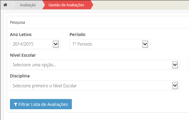Click empty panel space right of filter button
This screenshot has height=120, width=189.
[x=127, y=104]
